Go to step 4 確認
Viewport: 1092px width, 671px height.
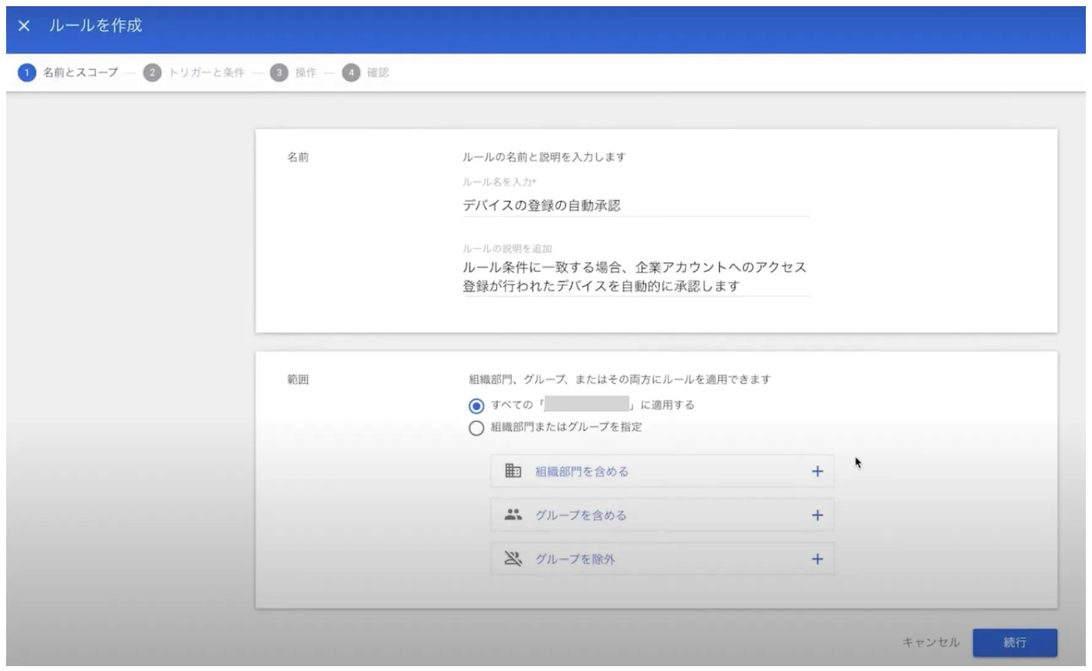366,72
